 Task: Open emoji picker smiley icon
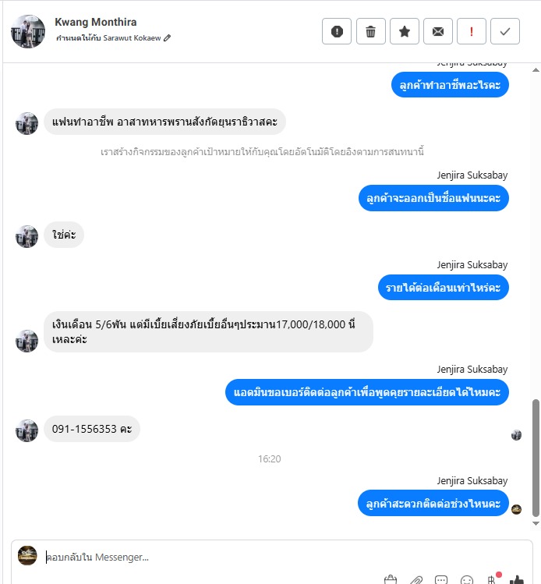[466, 580]
